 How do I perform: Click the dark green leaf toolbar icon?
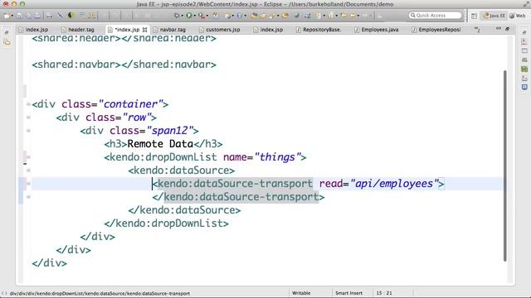pos(71,16)
